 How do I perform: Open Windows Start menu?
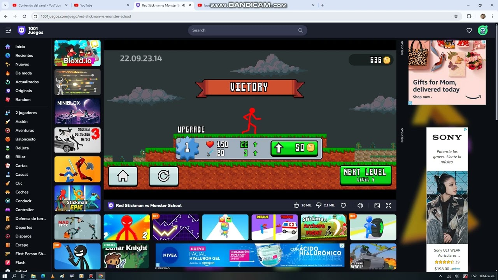(5, 276)
